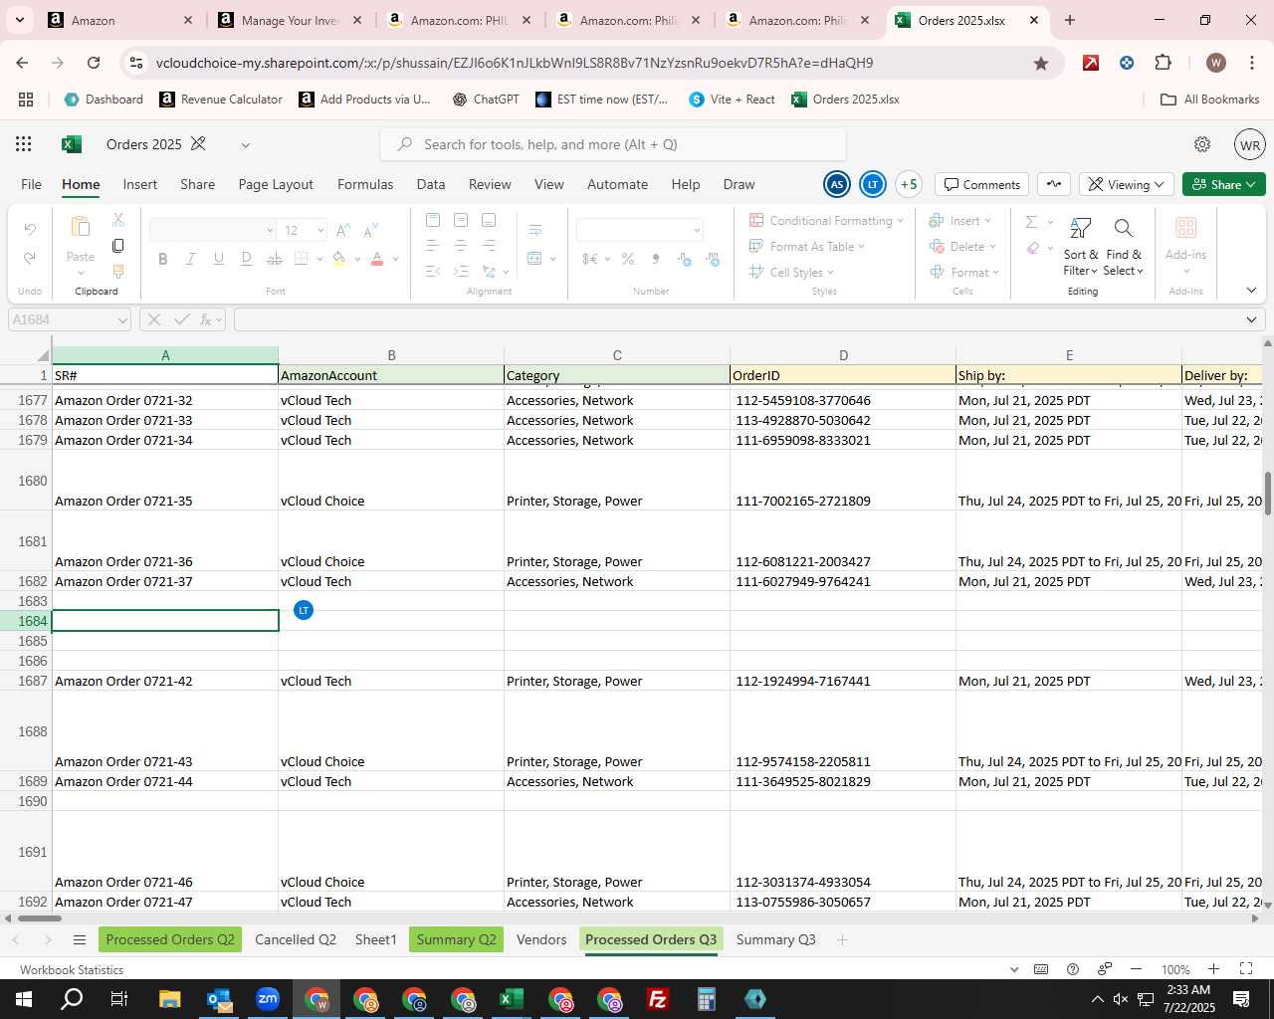Click the Undo arrow
Screen dimensions: 1274x1019
coord(30,230)
